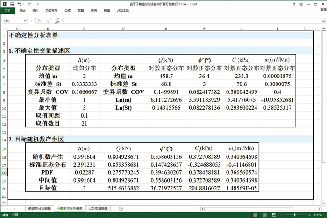
Task: Click the Save icon in quick access toolbar
Action: click(x=12, y=4)
